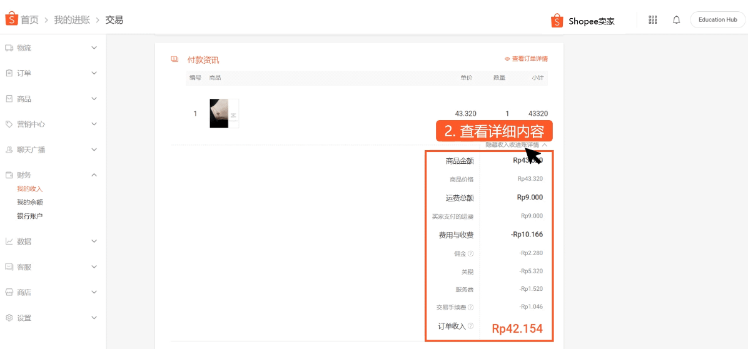Click the 订单 clipboard icon

9,73
